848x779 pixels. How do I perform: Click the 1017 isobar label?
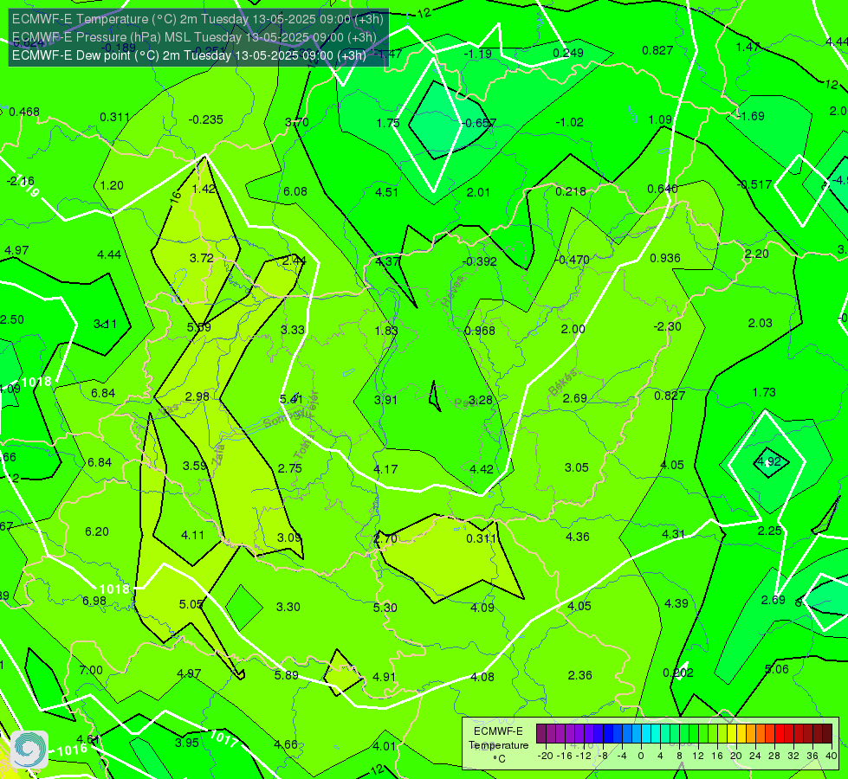pos(223,738)
